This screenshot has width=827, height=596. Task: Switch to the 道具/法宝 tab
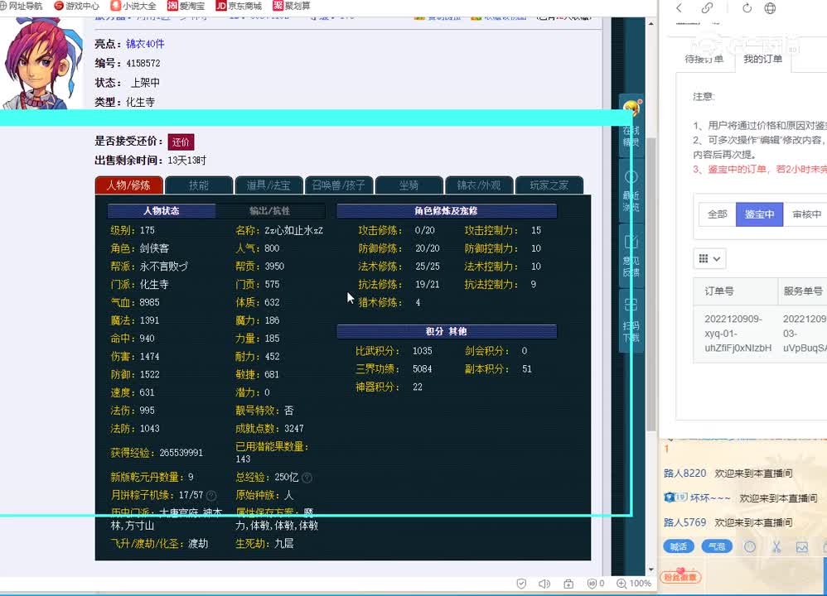click(x=269, y=185)
